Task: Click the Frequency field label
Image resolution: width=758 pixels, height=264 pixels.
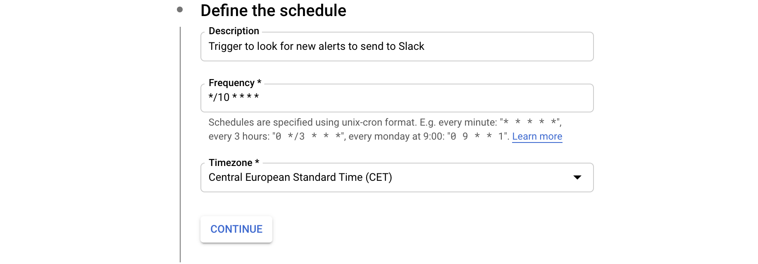Action: (231, 83)
